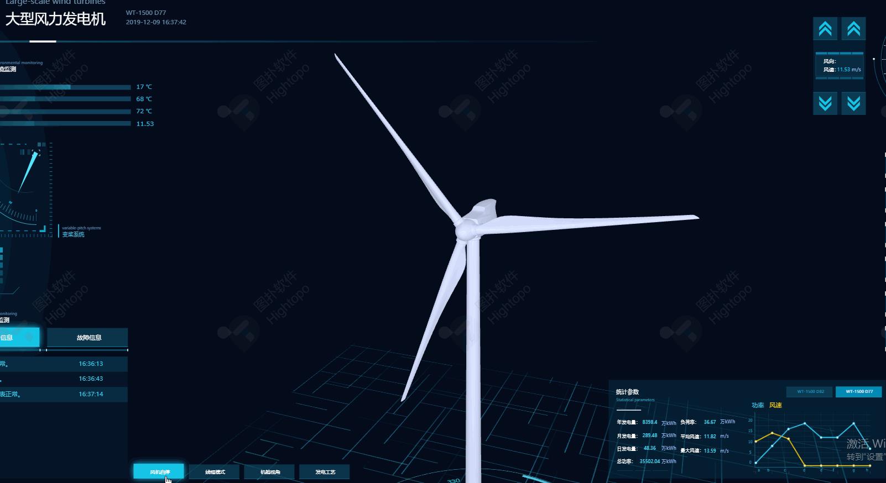Click the 17 ℃ temperature progress bar
Viewport: 886px width, 483px height.
65,87
